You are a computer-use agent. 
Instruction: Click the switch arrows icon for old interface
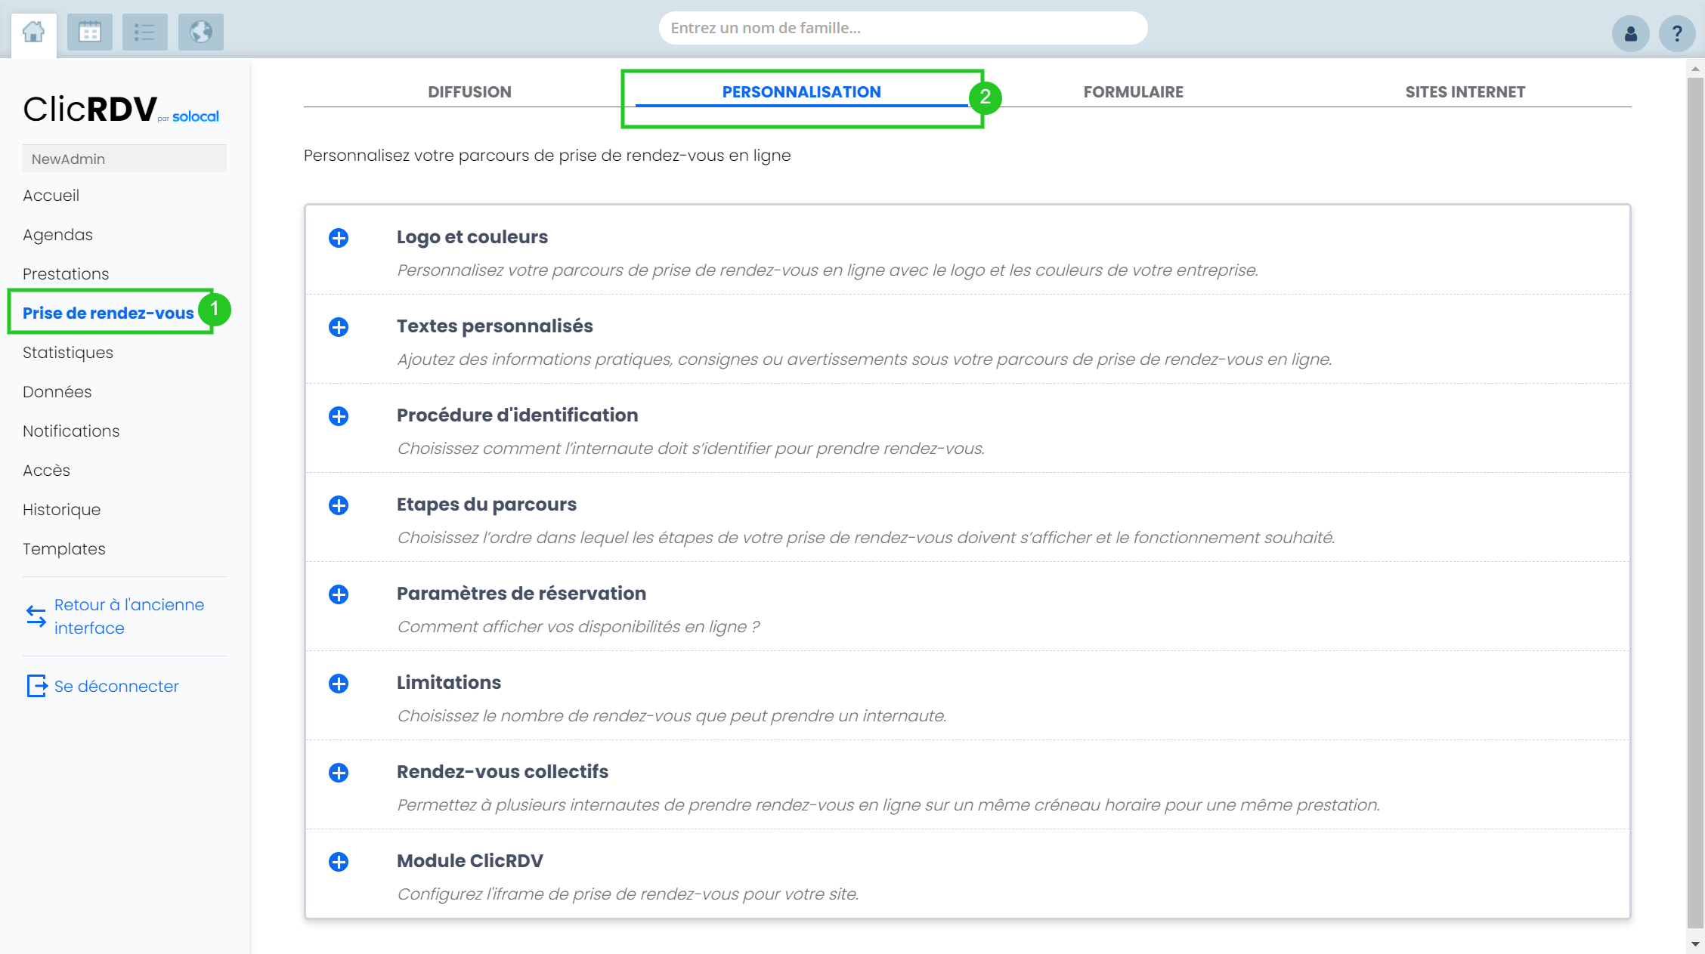(x=36, y=616)
